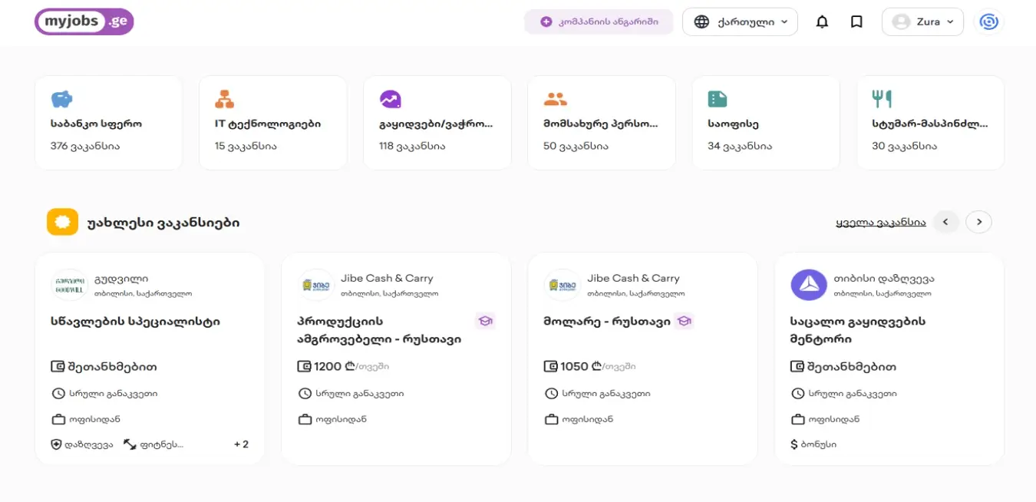Click the 1200 ₾ salary amount

click(x=333, y=367)
